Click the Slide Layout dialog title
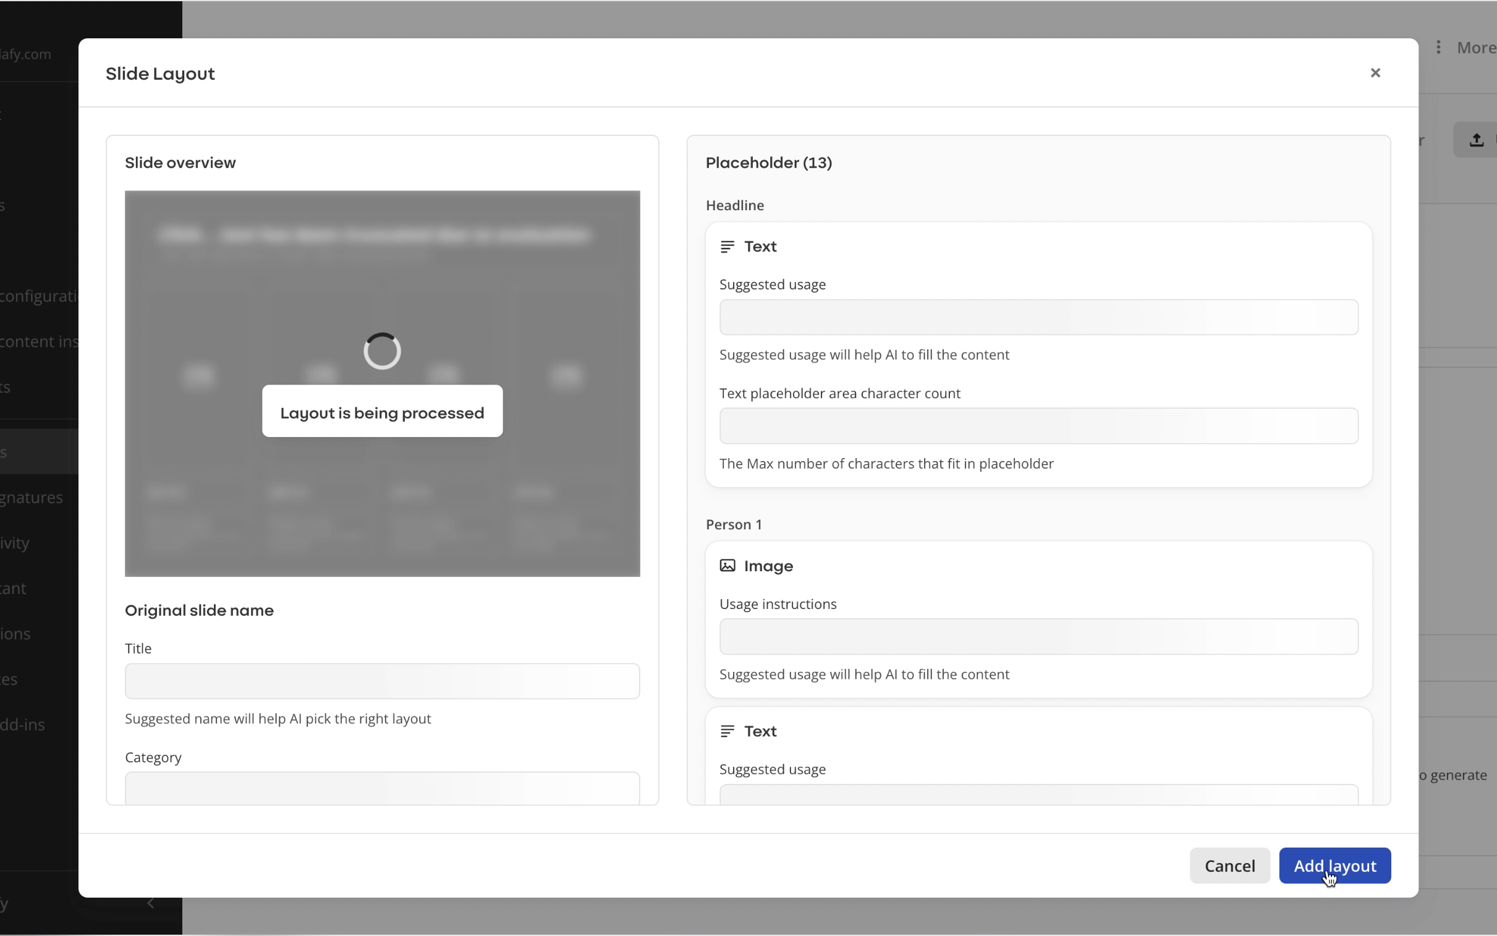 tap(160, 74)
